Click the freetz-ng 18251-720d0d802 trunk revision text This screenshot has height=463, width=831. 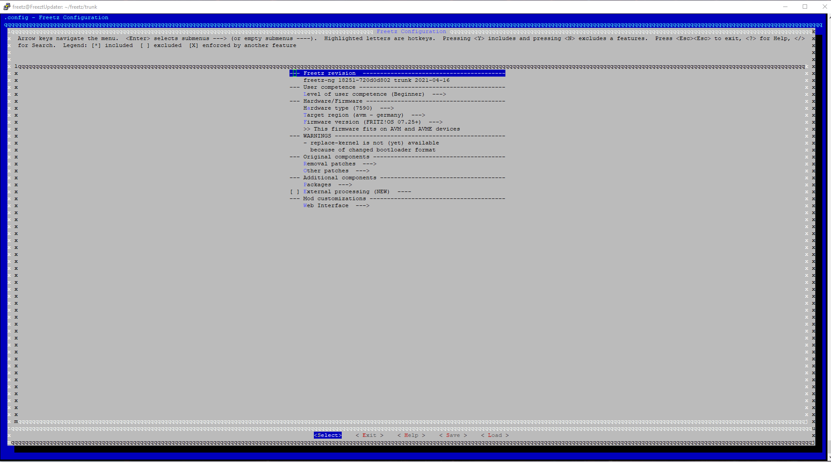(377, 81)
